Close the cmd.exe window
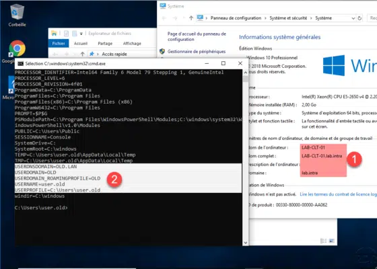Screen dimensions: 377x269 [x=240, y=63]
